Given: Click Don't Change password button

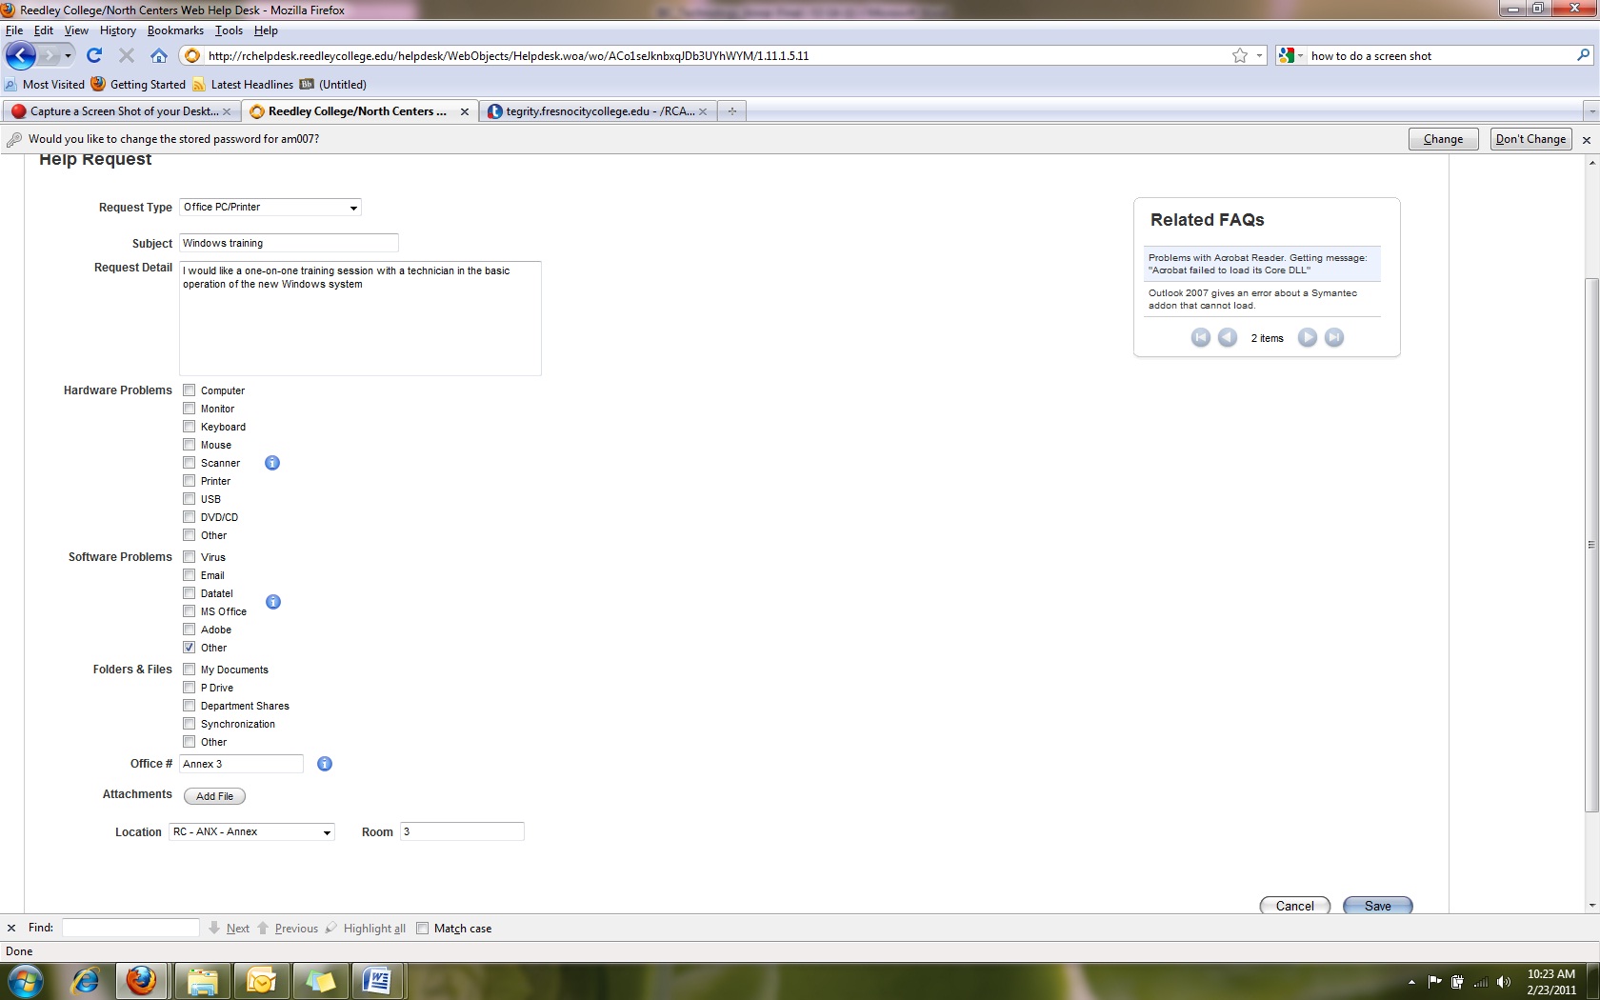Looking at the screenshot, I should [1530, 139].
